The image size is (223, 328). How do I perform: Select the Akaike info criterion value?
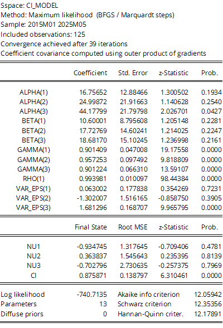208,295
